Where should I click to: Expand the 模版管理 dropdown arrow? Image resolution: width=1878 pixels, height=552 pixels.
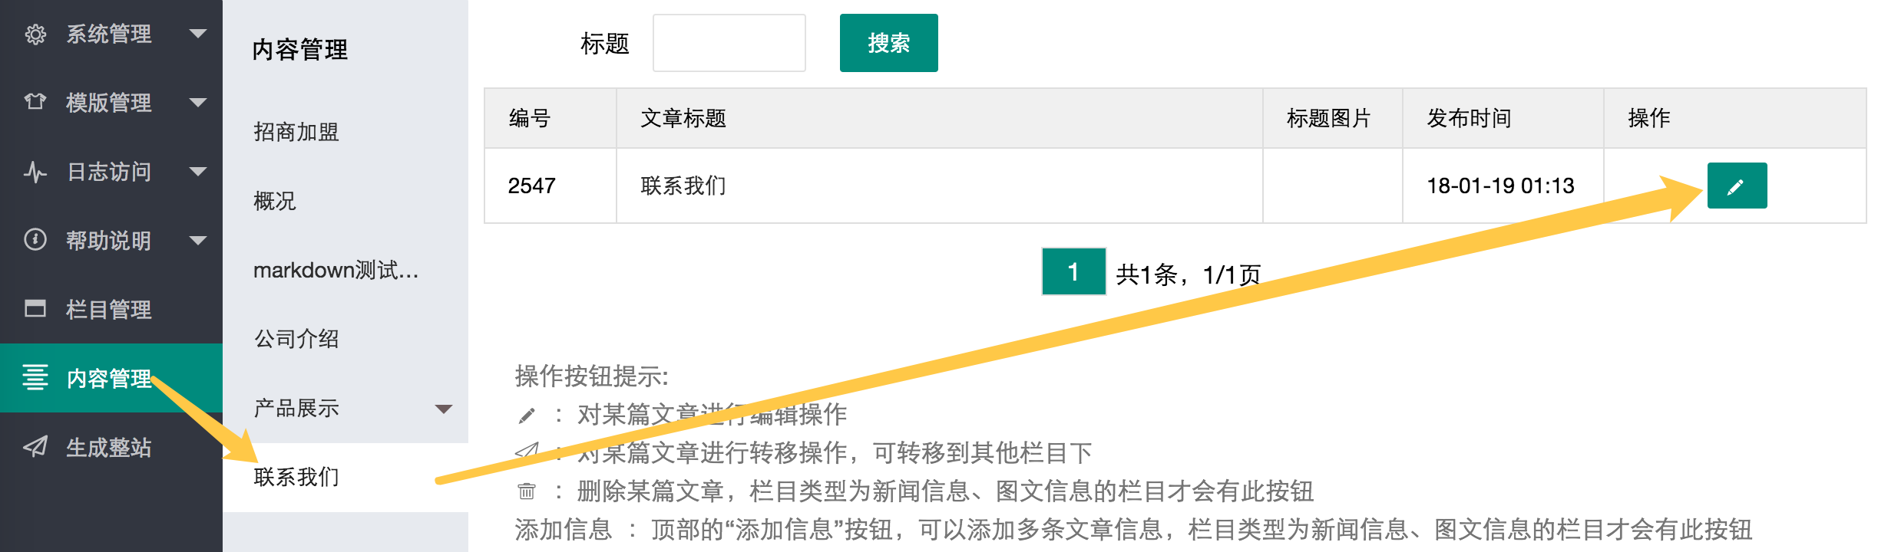(x=198, y=103)
